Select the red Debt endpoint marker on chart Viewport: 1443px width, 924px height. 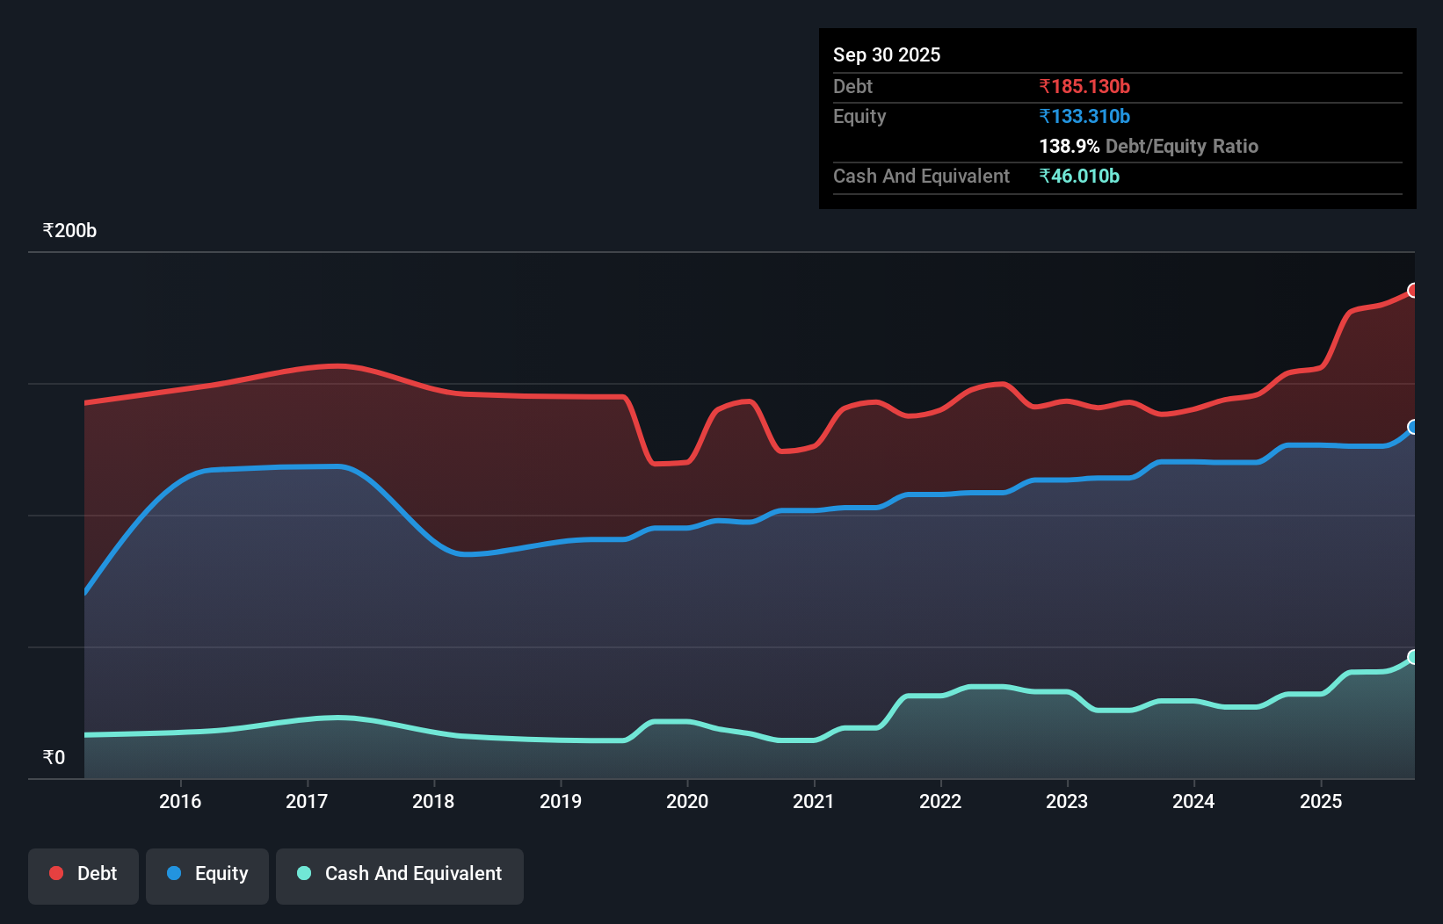1412,290
